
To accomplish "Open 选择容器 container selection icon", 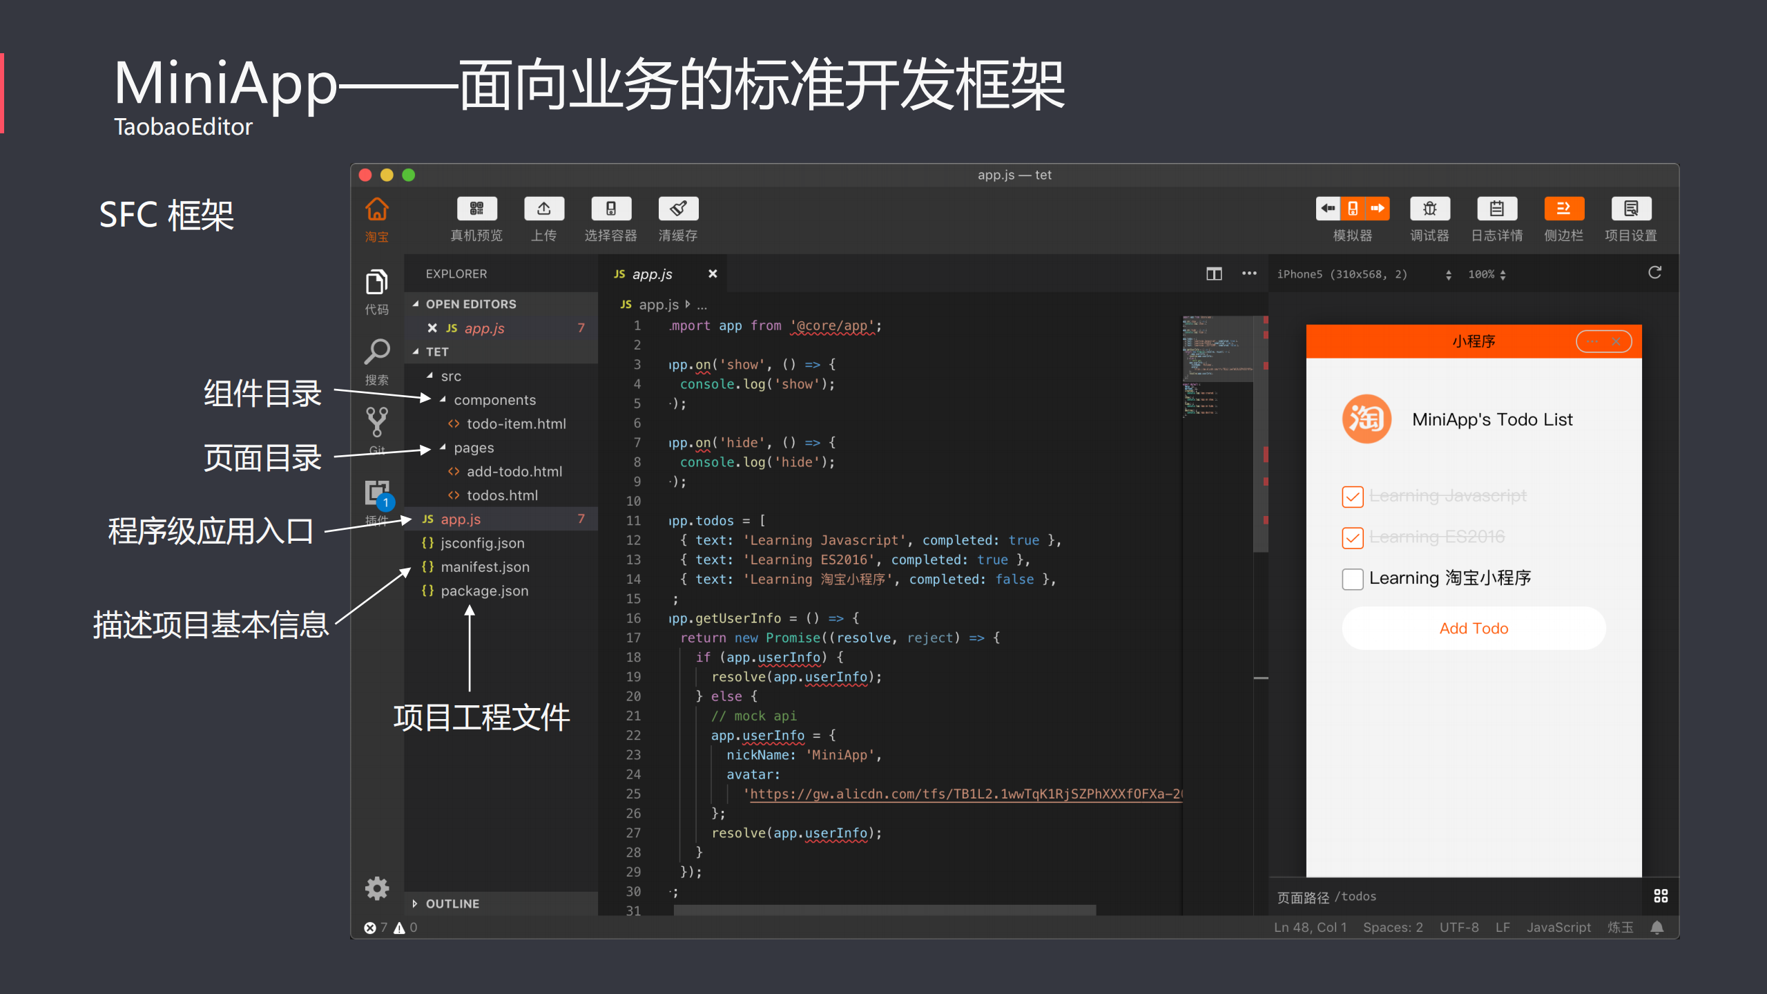I will [x=610, y=208].
